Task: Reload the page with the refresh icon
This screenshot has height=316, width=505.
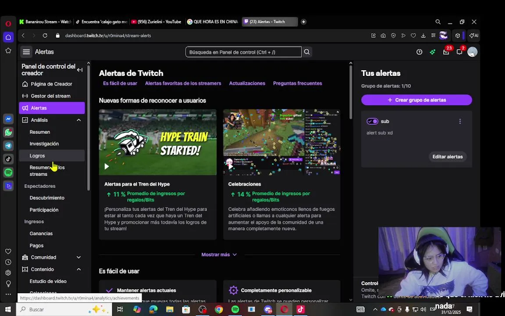Action: click(x=45, y=36)
